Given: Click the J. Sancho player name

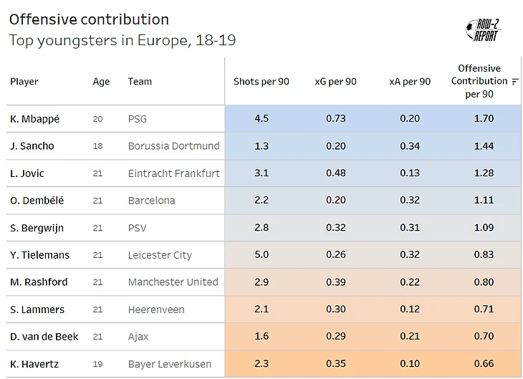Looking at the screenshot, I should pos(32,146).
